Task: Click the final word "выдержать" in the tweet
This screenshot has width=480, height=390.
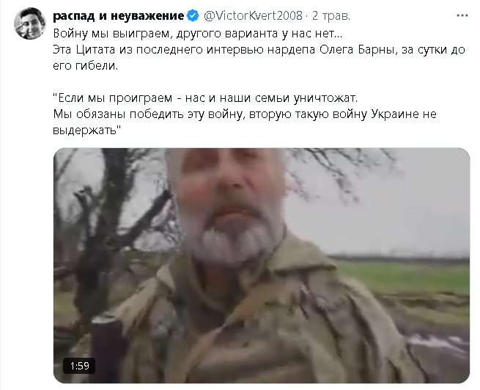Action: click(x=87, y=130)
